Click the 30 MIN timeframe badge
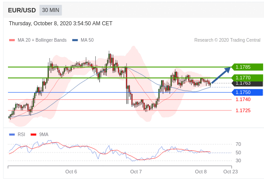This screenshot has width=264, height=180. tap(50, 10)
